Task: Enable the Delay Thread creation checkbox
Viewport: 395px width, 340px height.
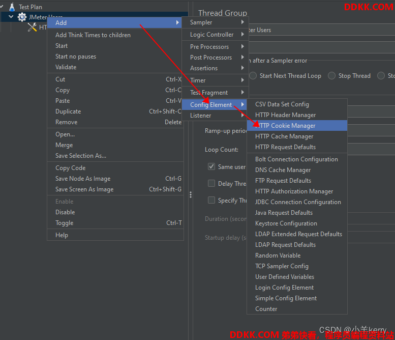Action: pyautogui.click(x=211, y=183)
